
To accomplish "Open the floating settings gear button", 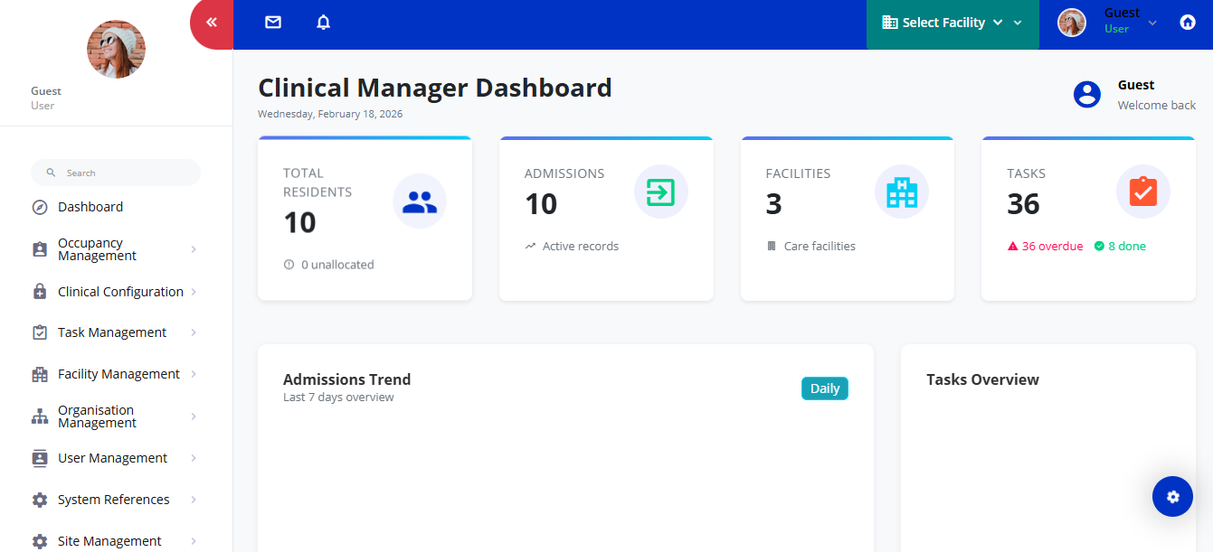I will coord(1172,496).
